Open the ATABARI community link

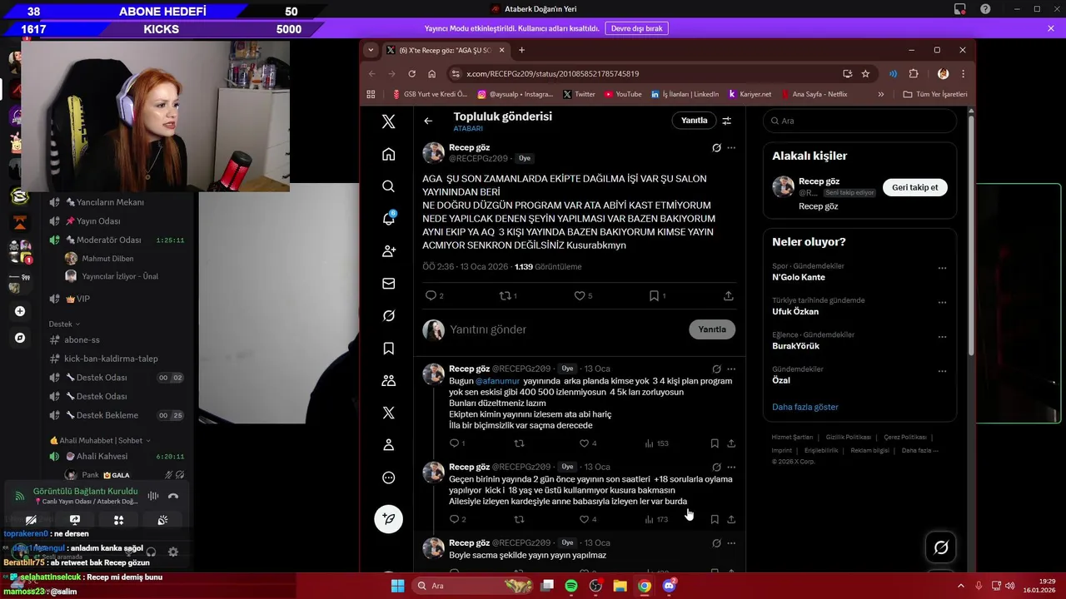coord(468,129)
